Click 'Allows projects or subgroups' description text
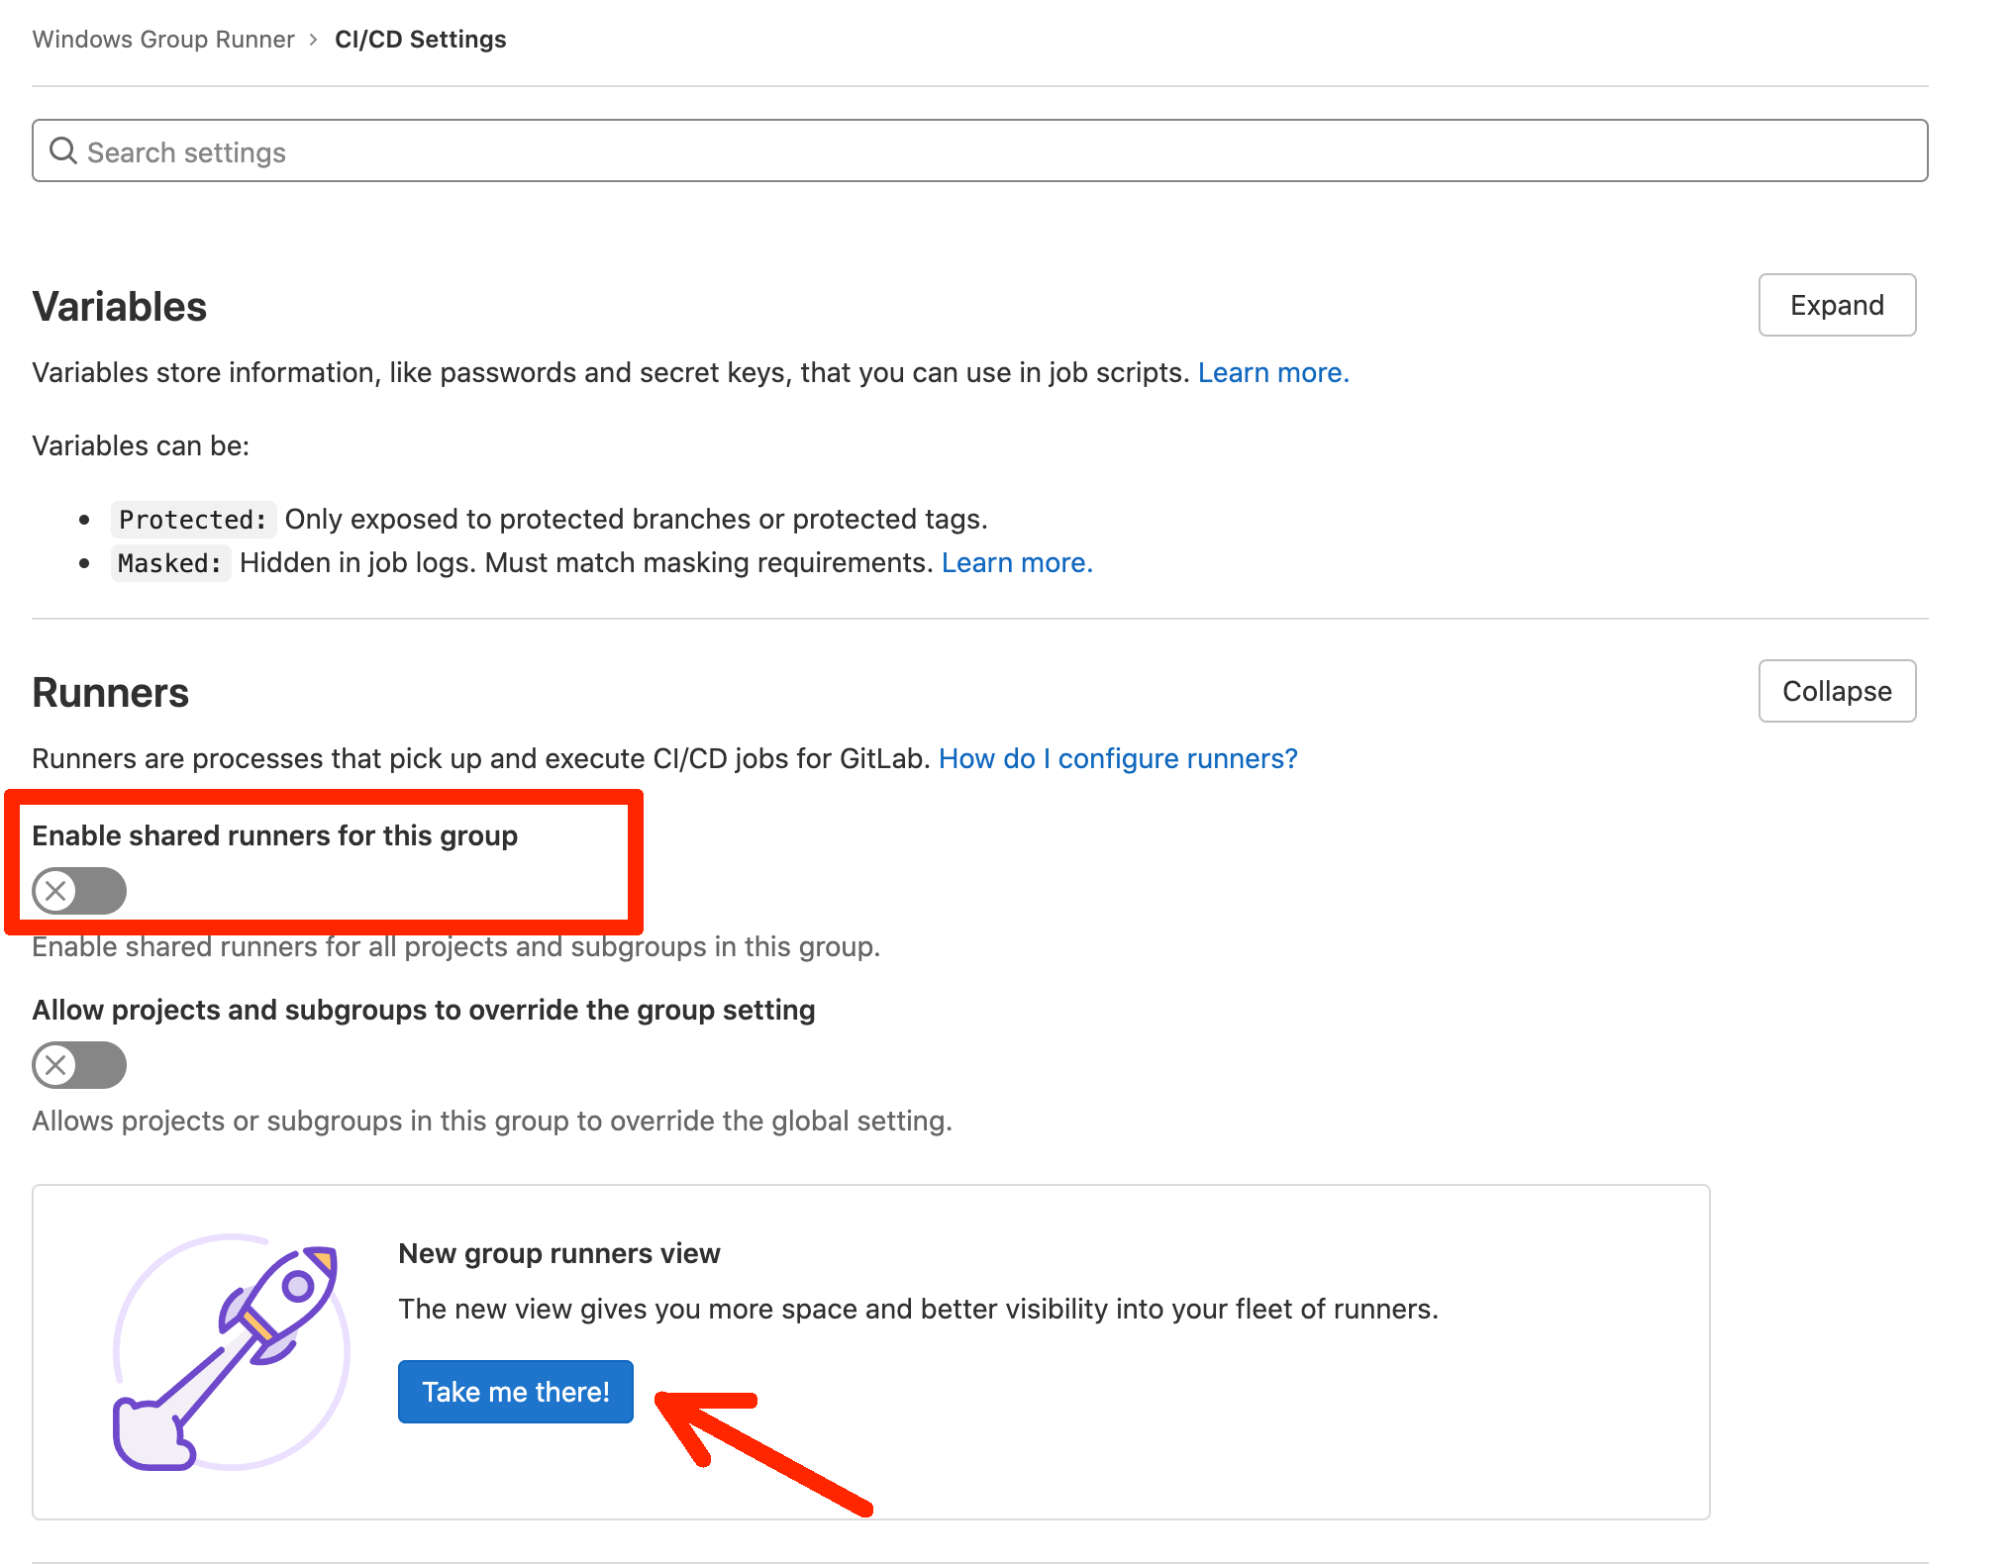The width and height of the screenshot is (2014, 1564). point(492,1121)
